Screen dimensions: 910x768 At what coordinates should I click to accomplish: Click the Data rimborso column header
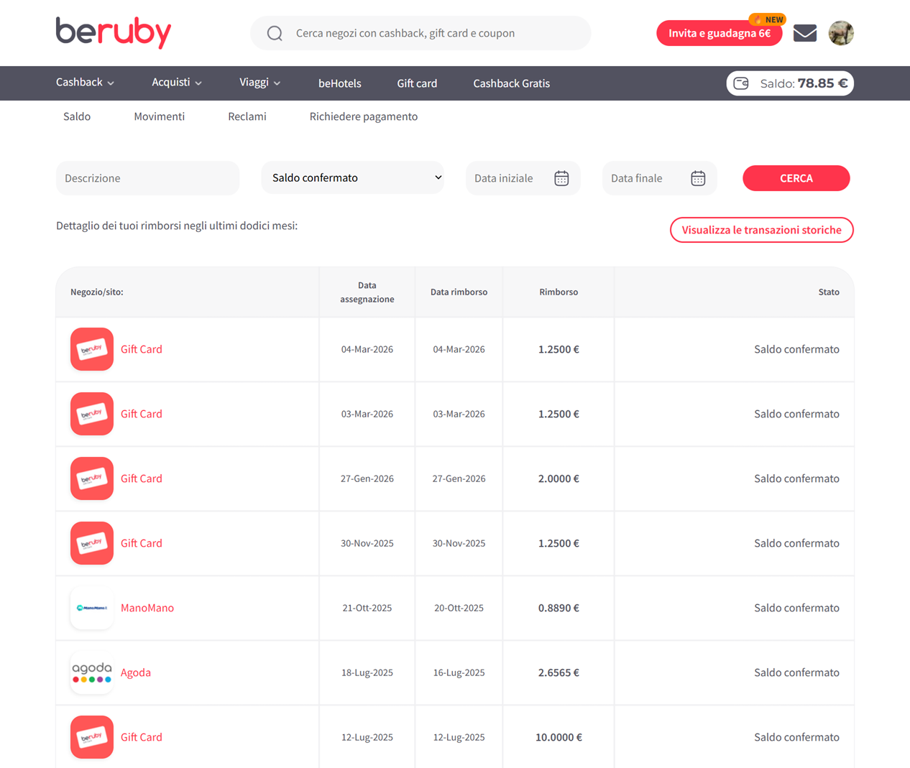[459, 292]
